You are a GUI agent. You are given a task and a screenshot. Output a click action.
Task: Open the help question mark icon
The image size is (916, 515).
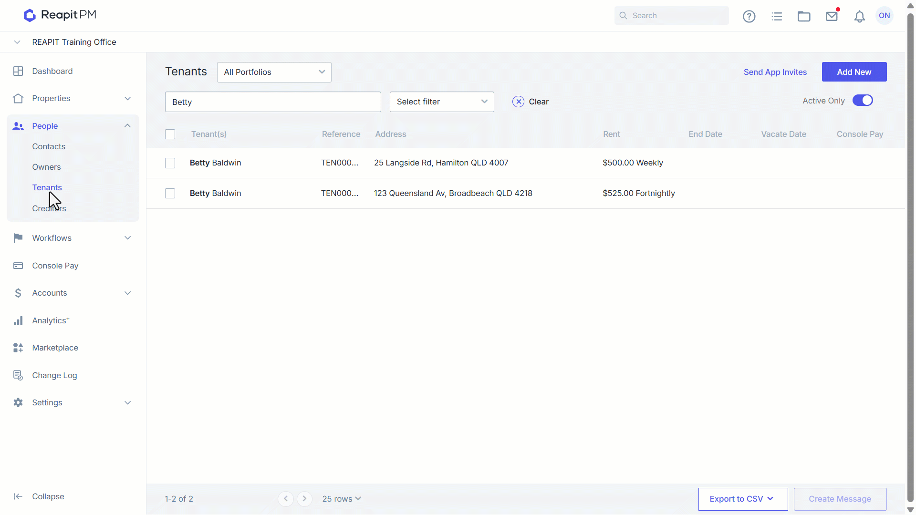click(749, 16)
